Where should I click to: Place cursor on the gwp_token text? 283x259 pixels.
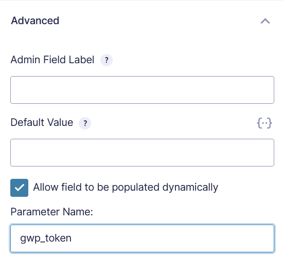tap(46, 238)
